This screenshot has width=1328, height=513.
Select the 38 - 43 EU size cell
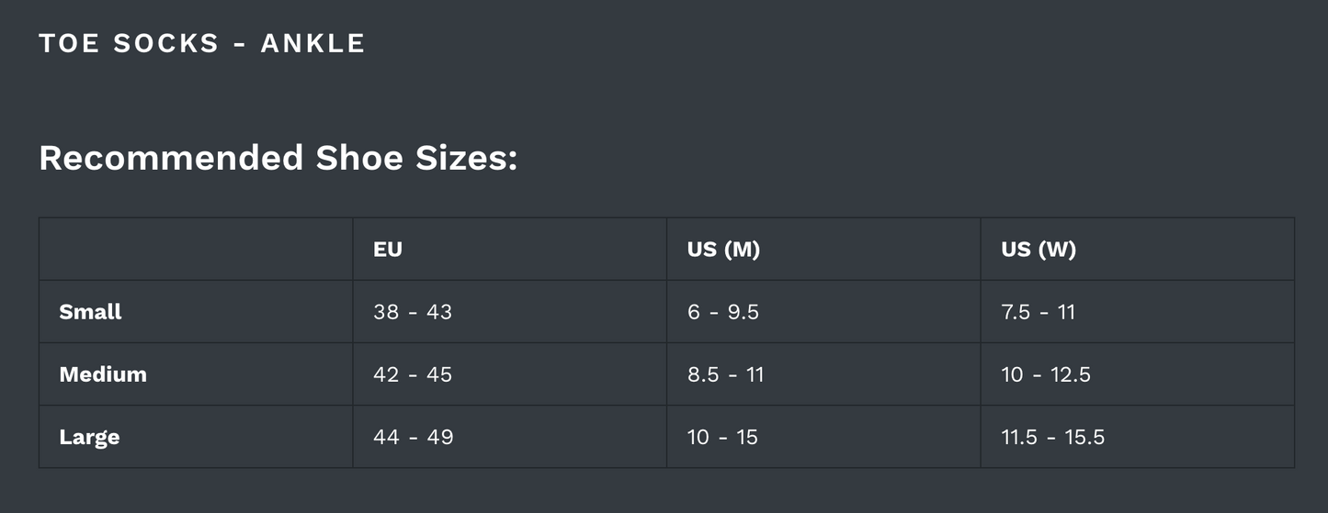pyautogui.click(x=413, y=312)
